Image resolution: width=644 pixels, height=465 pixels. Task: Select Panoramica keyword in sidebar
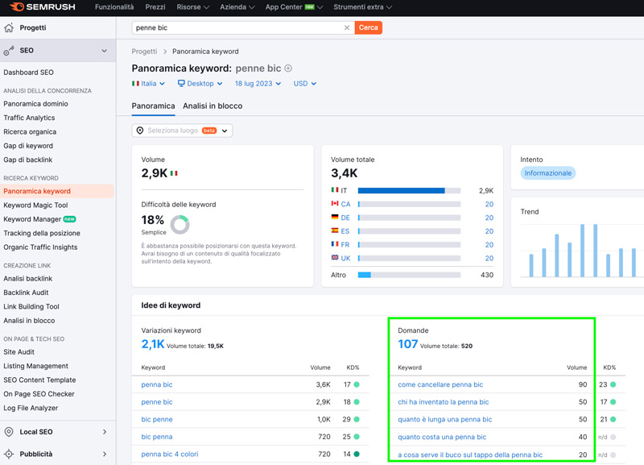pyautogui.click(x=56, y=191)
